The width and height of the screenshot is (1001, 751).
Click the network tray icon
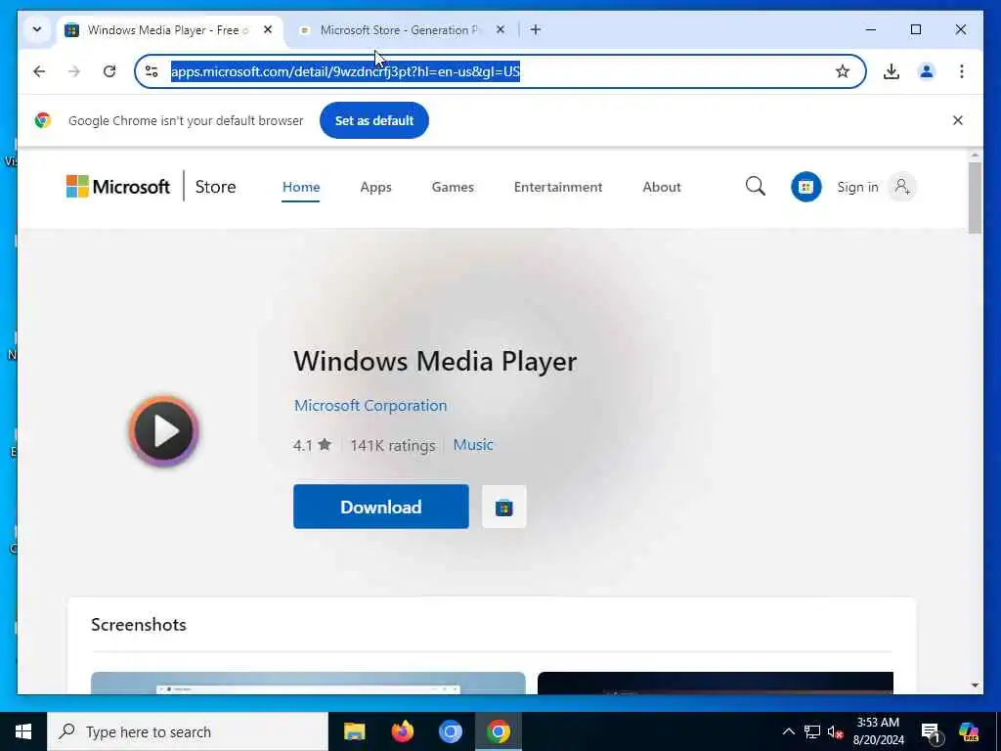[812, 731]
